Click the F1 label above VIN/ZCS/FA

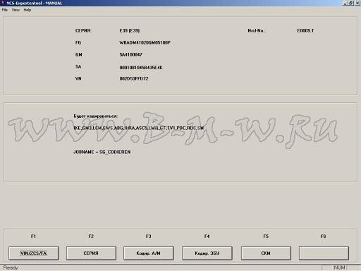coord(33,236)
